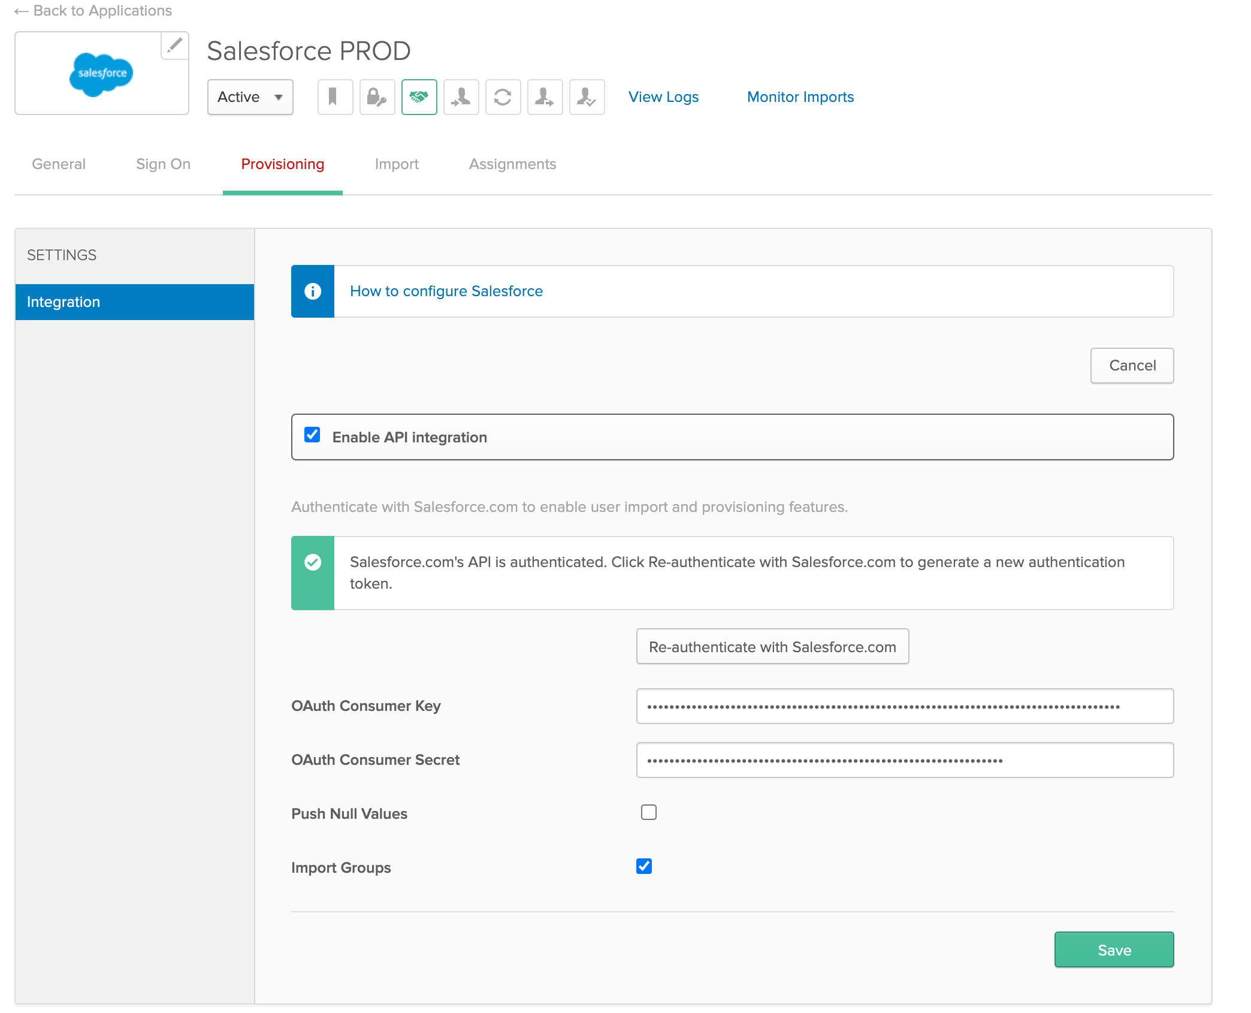
Task: Select the push-user provisioning icon
Action: click(545, 97)
